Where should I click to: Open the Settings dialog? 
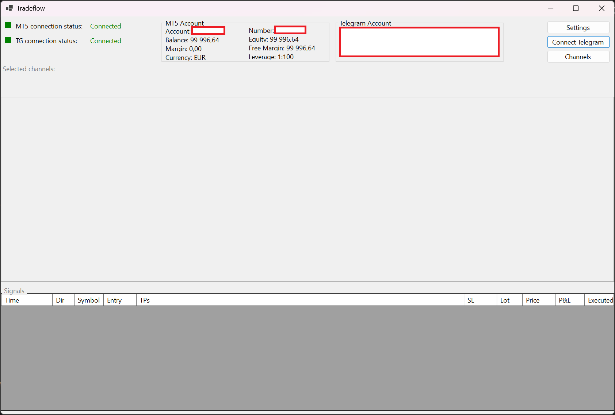pyautogui.click(x=578, y=28)
